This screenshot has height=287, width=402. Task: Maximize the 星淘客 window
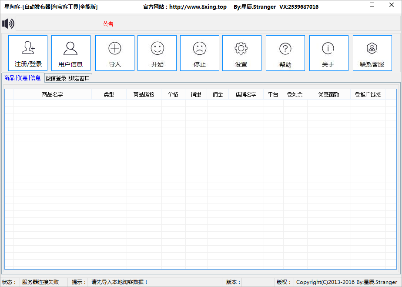pyautogui.click(x=372, y=5)
